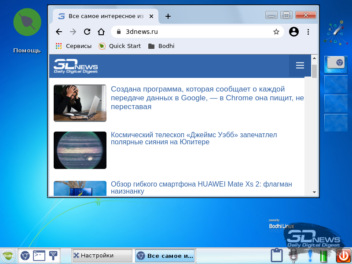Click the browser reload button
The width and height of the screenshot is (352, 264).
(87, 32)
